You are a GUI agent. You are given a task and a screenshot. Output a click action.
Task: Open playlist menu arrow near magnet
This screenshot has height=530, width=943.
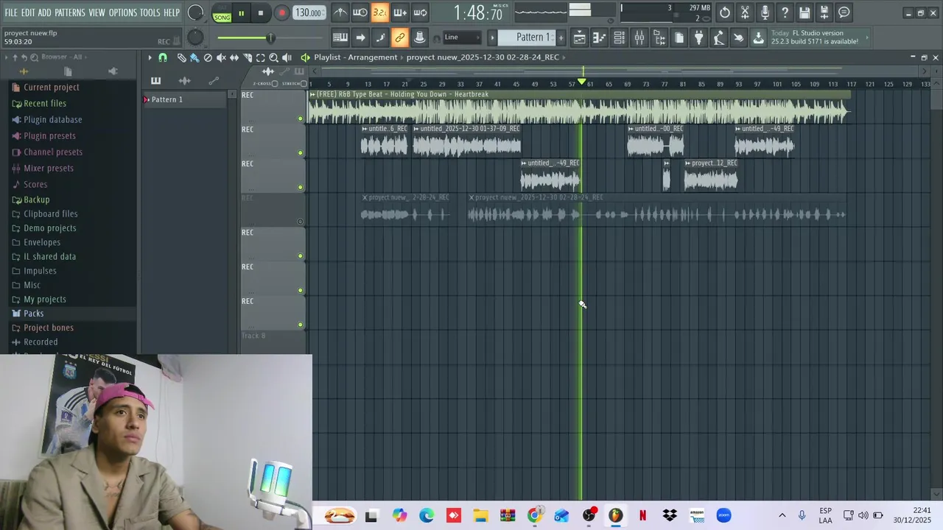(150, 57)
